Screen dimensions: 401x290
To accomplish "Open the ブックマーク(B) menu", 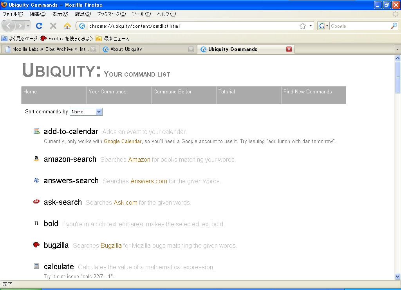I will [111, 14].
